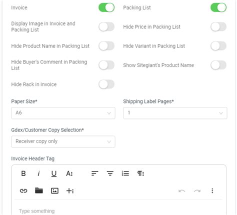Open the vertical three-dot more options

pyautogui.click(x=212, y=190)
